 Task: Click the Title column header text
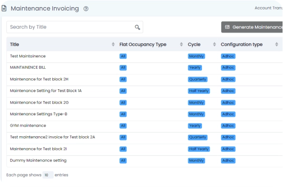click(x=14, y=45)
